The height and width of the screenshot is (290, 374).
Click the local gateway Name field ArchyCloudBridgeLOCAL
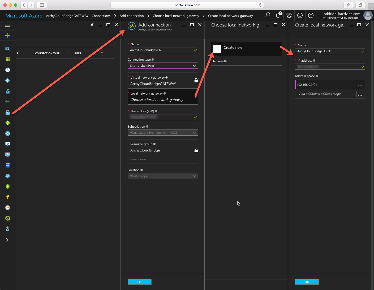pos(330,51)
